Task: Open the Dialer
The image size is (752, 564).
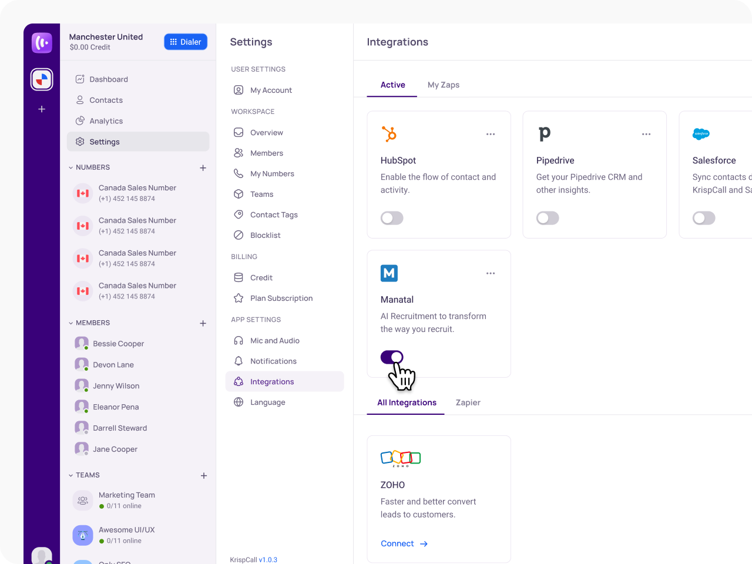Action: pyautogui.click(x=186, y=42)
